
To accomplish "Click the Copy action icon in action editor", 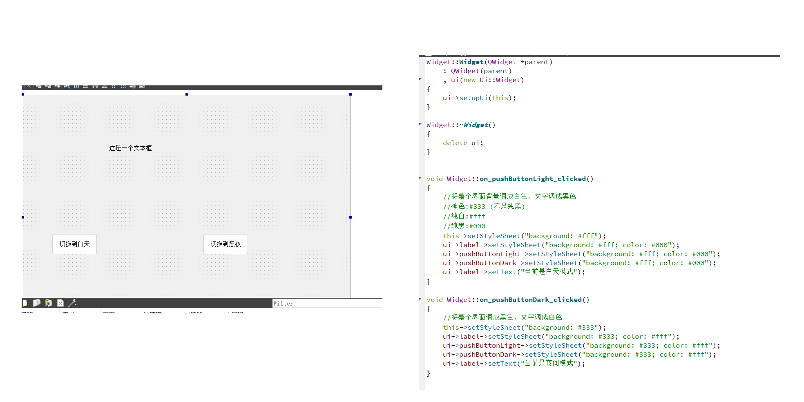I will pyautogui.click(x=37, y=303).
